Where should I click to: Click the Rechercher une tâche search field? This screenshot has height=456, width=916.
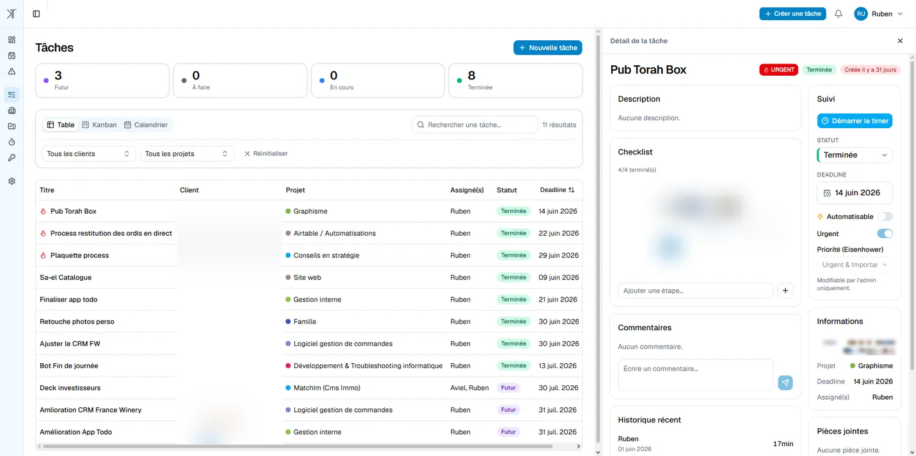point(475,125)
